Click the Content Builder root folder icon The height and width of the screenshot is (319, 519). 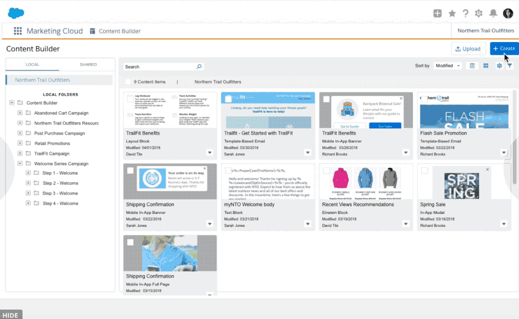(x=20, y=103)
